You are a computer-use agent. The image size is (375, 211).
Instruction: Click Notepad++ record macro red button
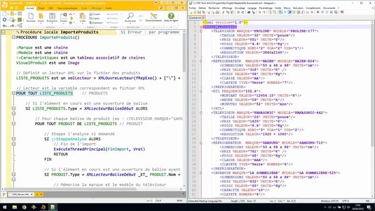tap(318, 12)
